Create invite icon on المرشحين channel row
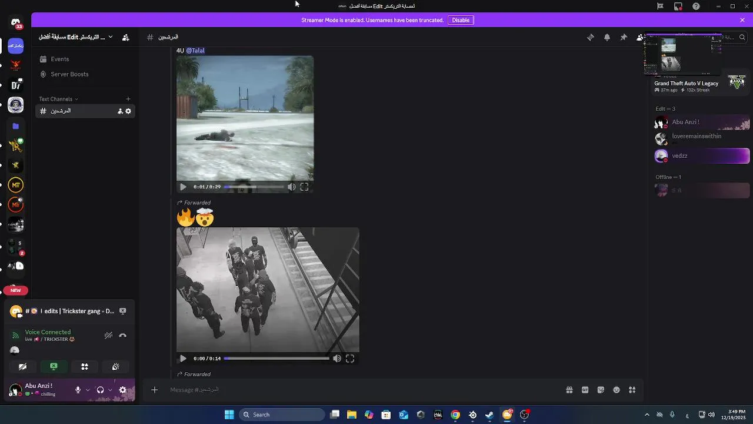The image size is (753, 424). point(120,111)
